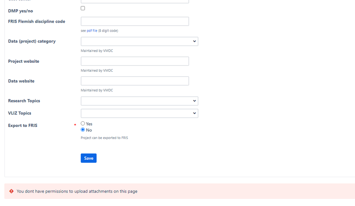Choose the No radio option for Export to FRIS
The height and width of the screenshot is (206, 355).
pos(83,130)
